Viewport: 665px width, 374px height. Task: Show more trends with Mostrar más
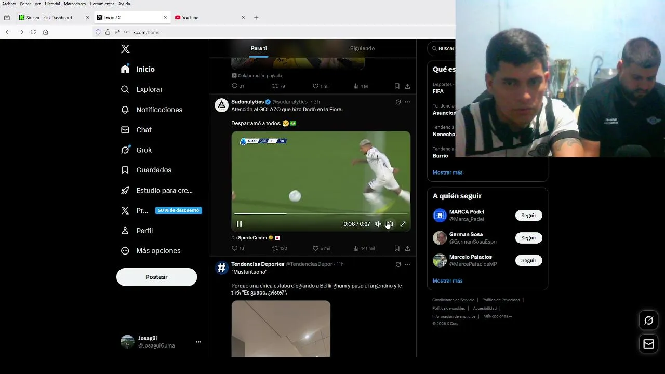pyautogui.click(x=447, y=172)
